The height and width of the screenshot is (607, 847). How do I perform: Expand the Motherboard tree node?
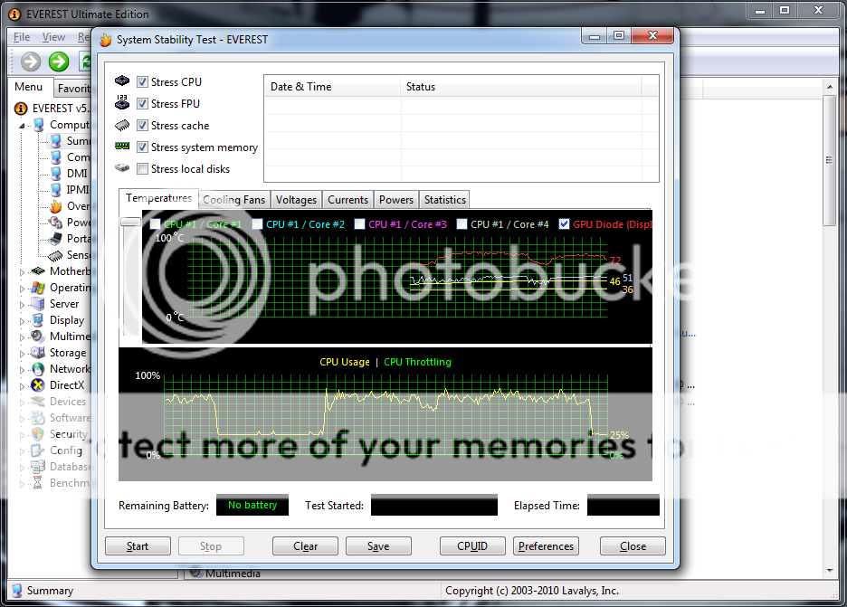pyautogui.click(x=24, y=271)
